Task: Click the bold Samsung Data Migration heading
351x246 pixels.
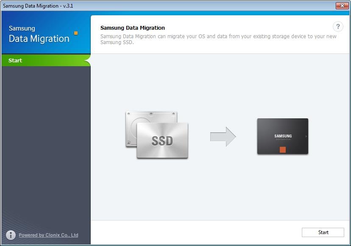Action: click(133, 28)
